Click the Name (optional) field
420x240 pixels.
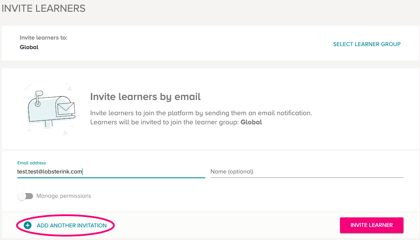coord(307,172)
